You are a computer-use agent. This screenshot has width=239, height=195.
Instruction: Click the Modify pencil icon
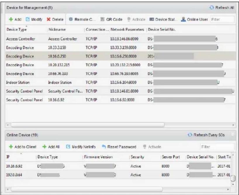[x=27, y=19]
